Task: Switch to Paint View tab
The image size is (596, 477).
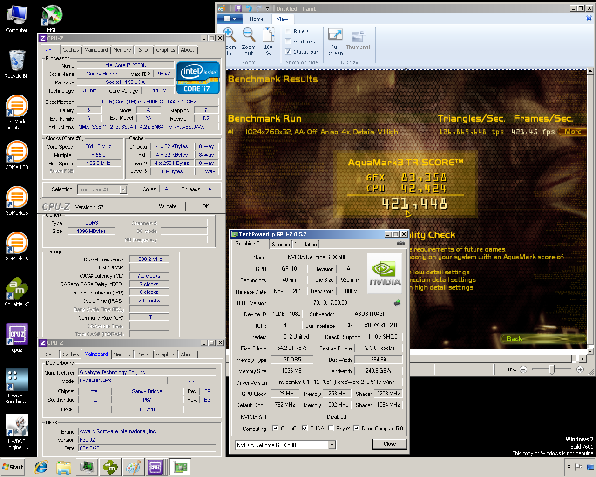Action: pyautogui.click(x=282, y=19)
